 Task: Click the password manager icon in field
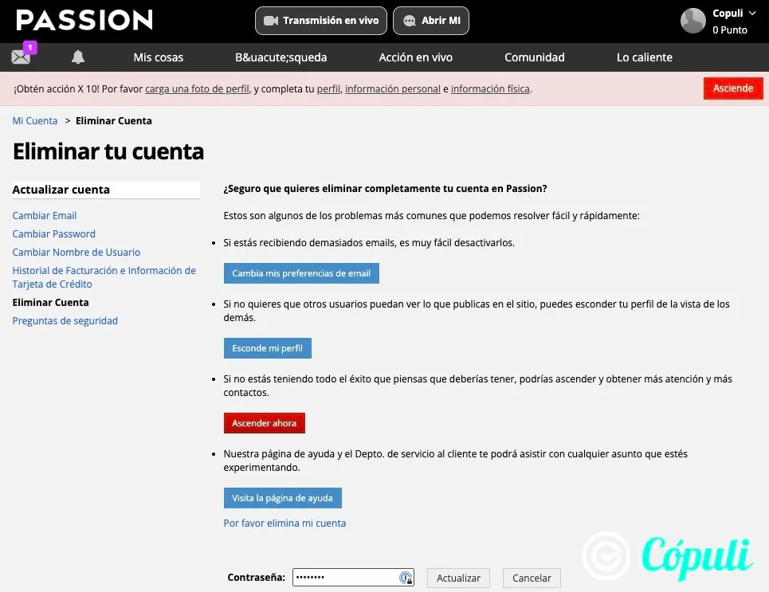coord(406,578)
